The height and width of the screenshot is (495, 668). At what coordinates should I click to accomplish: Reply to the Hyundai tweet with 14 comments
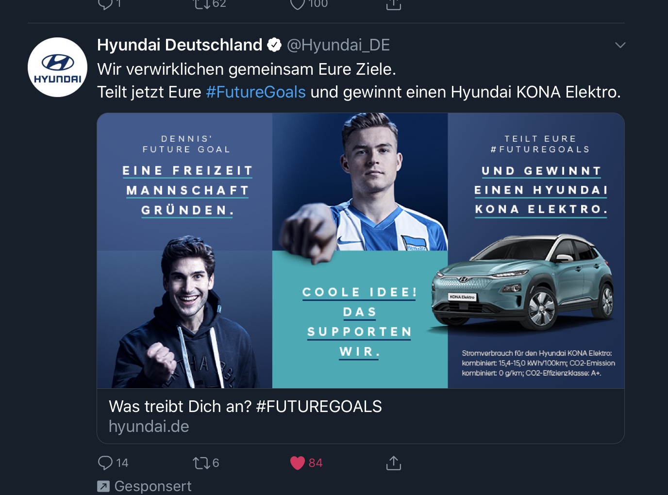point(105,462)
